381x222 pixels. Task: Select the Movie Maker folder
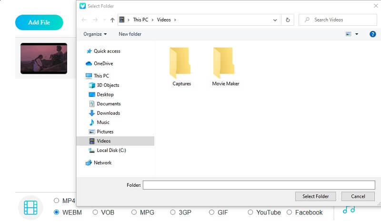[225, 67]
